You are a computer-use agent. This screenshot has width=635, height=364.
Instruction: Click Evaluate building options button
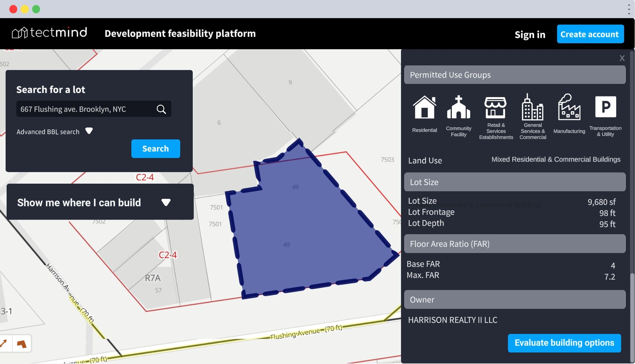[564, 343]
